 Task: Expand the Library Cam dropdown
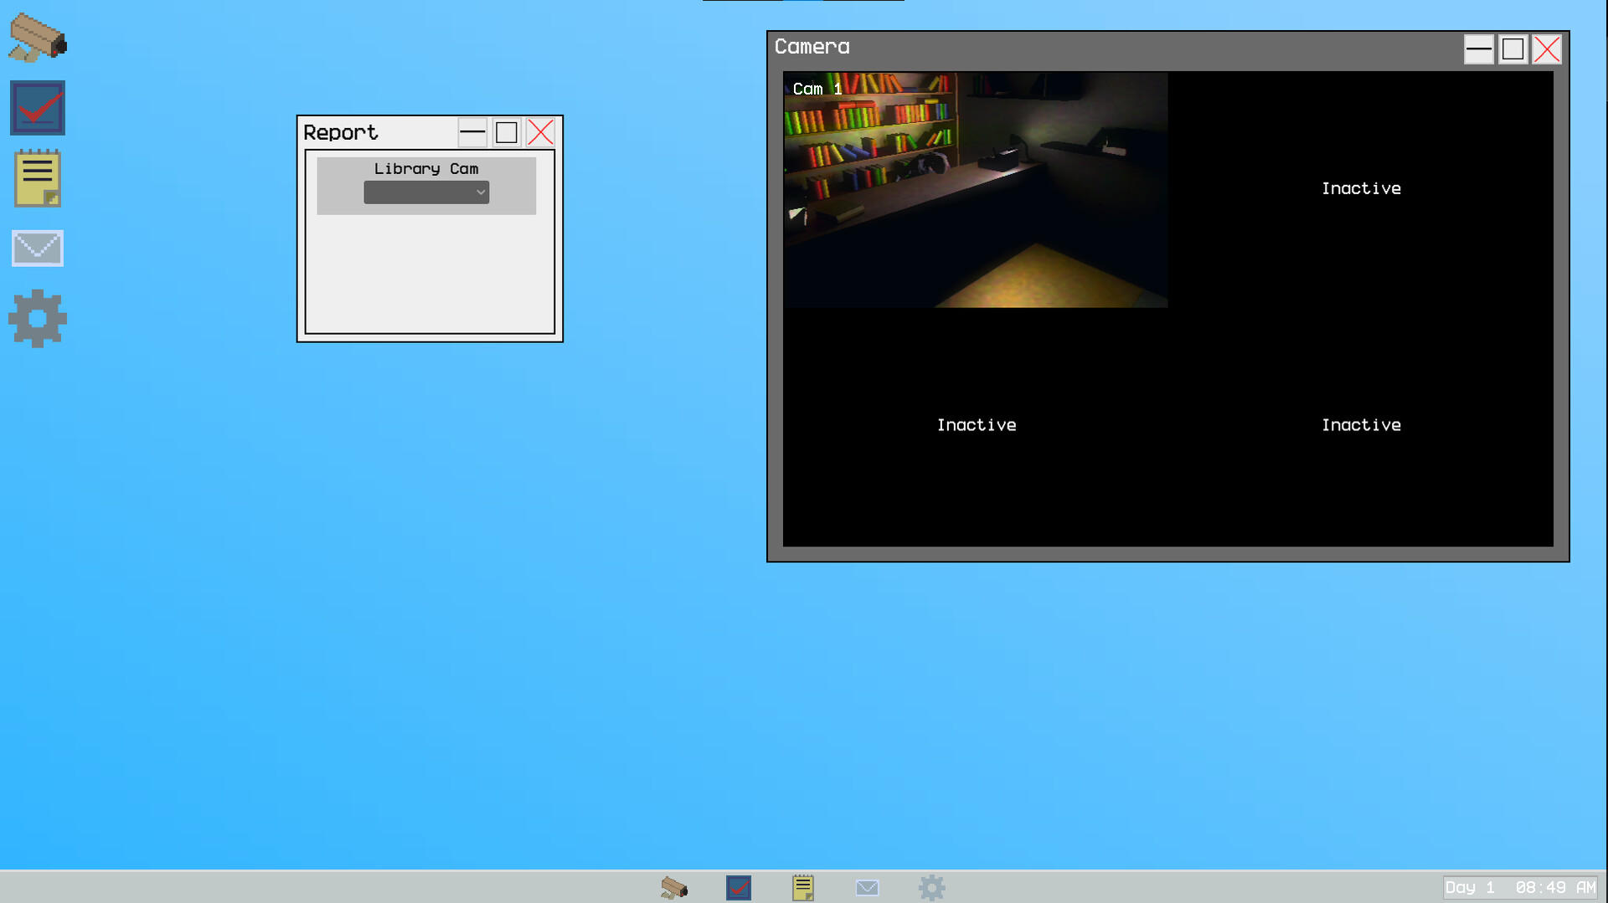tap(426, 192)
